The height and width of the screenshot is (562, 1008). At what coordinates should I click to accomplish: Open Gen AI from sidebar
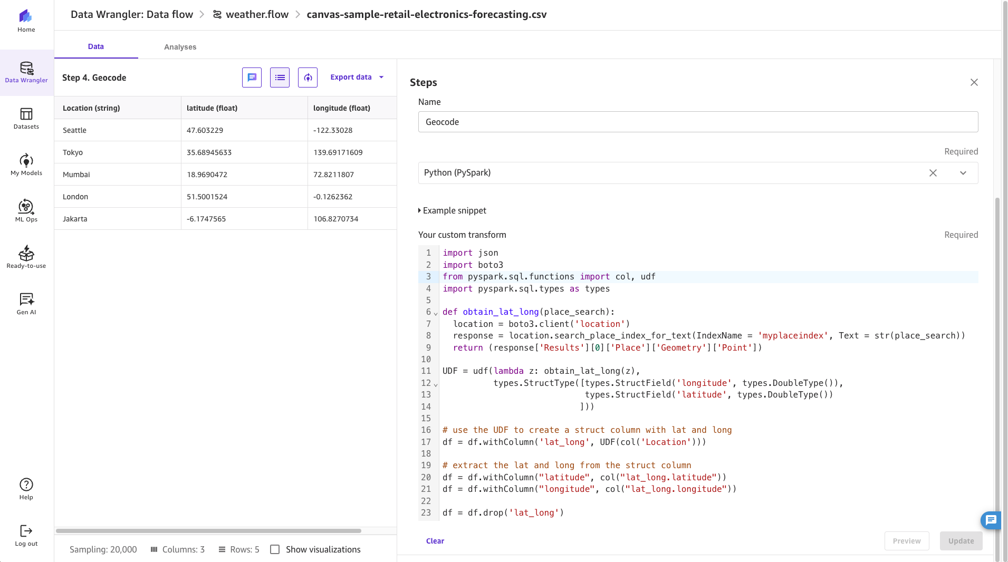click(x=26, y=304)
